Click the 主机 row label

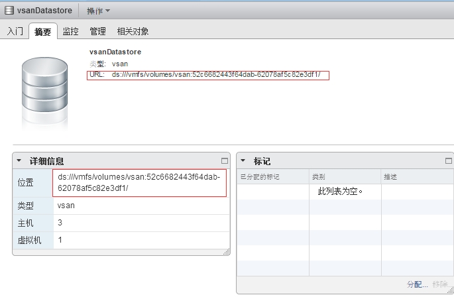point(25,223)
